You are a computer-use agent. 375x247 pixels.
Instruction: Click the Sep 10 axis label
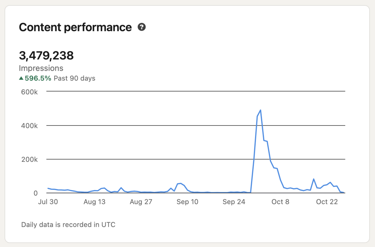tap(187, 201)
